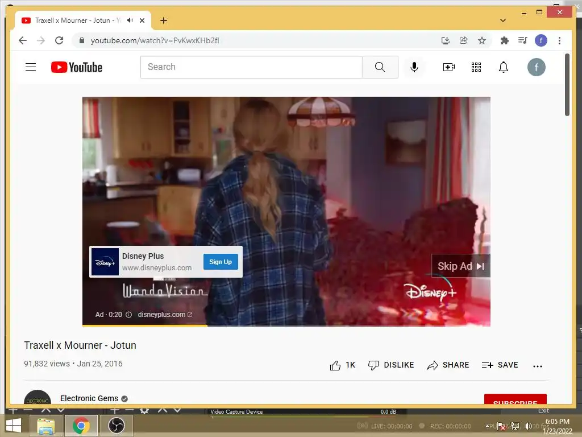Open media controls icon in Chrome toolbar

(523, 40)
